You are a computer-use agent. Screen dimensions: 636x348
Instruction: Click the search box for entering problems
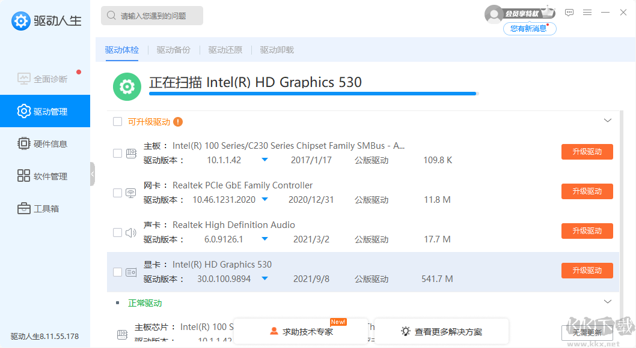152,16
